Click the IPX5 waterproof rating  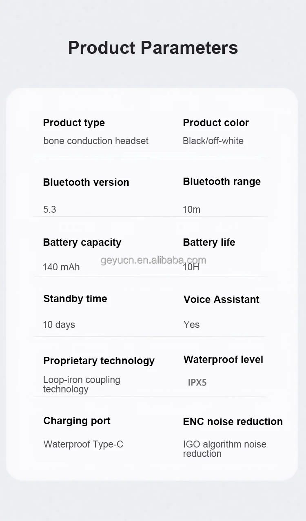tap(197, 383)
